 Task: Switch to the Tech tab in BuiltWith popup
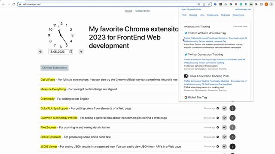pos(184,15)
